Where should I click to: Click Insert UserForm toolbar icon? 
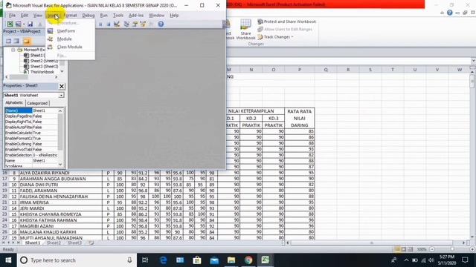click(19, 24)
